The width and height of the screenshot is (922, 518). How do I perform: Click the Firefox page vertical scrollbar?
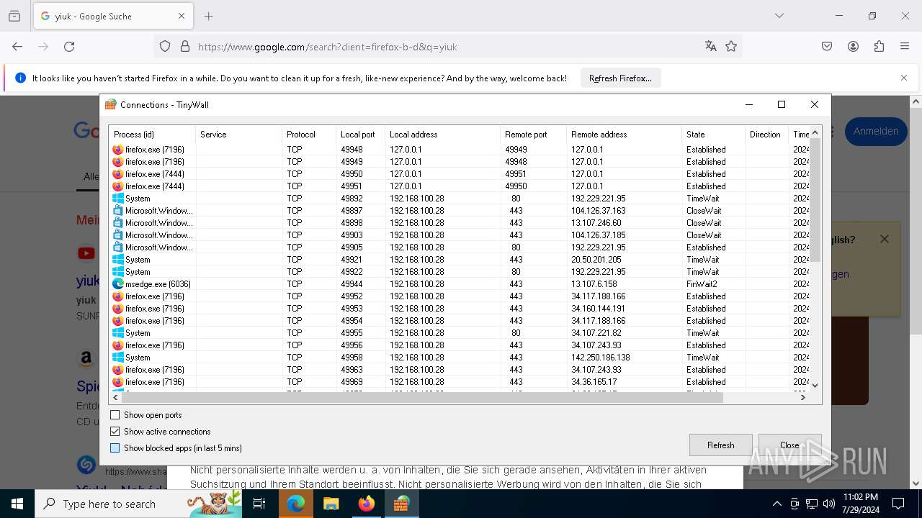916,222
